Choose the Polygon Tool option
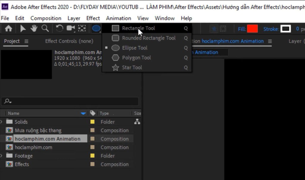Screen dimensions: 305x180 click(x=136, y=58)
